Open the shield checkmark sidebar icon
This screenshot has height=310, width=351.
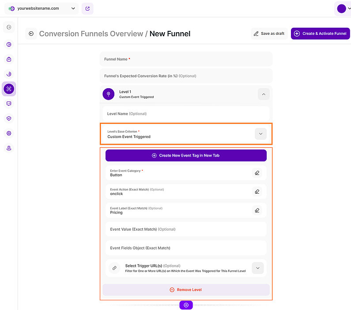[9, 119]
